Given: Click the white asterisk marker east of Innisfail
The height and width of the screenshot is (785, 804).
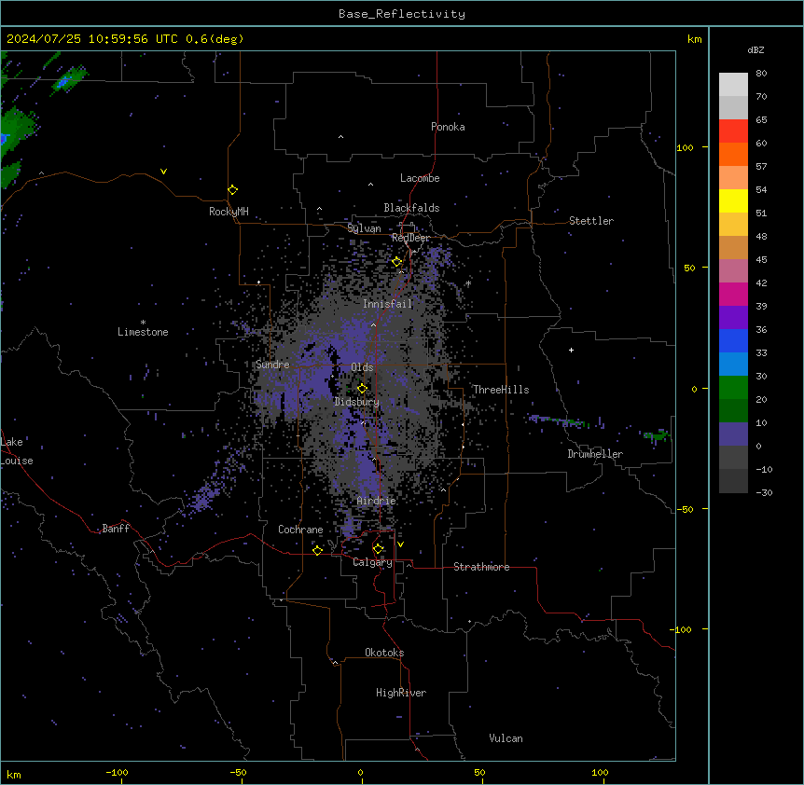Looking at the screenshot, I should 468,283.
